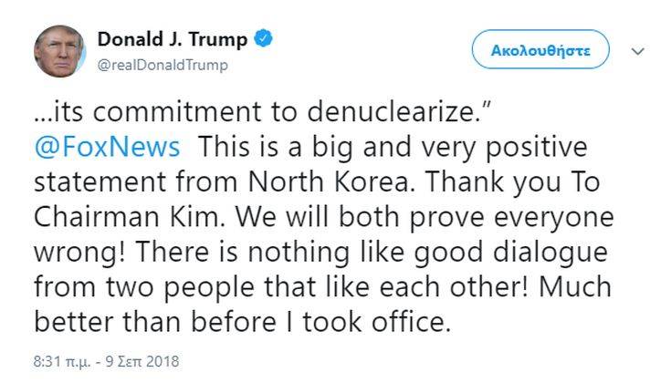
Task: Click the Donald J. Trump display name
Action: pyautogui.click(x=172, y=41)
